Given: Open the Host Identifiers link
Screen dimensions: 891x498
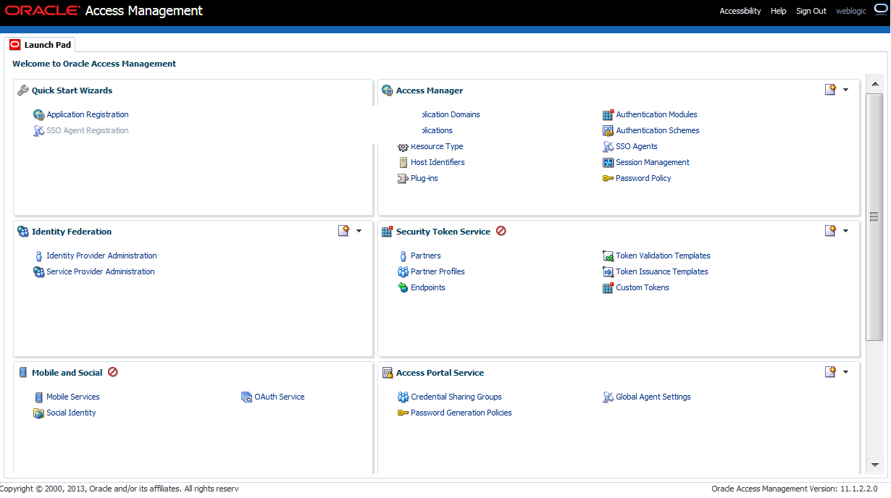Looking at the screenshot, I should tap(438, 163).
